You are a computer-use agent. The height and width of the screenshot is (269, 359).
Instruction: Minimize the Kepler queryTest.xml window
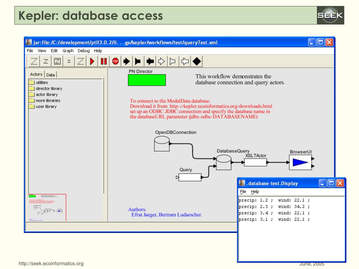pos(312,42)
